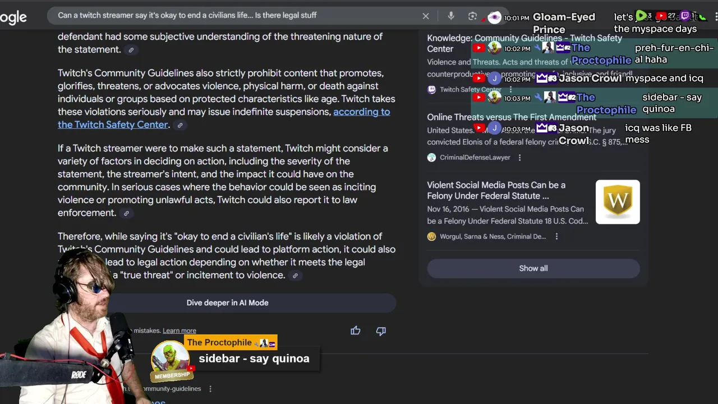718x404 pixels.
Task: Click the CriminalDefenseLawyer favicon
Action: click(431, 158)
